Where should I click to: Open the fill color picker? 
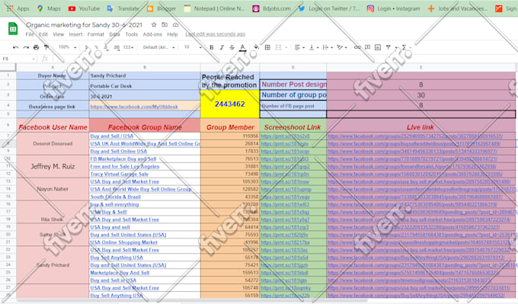(x=257, y=47)
